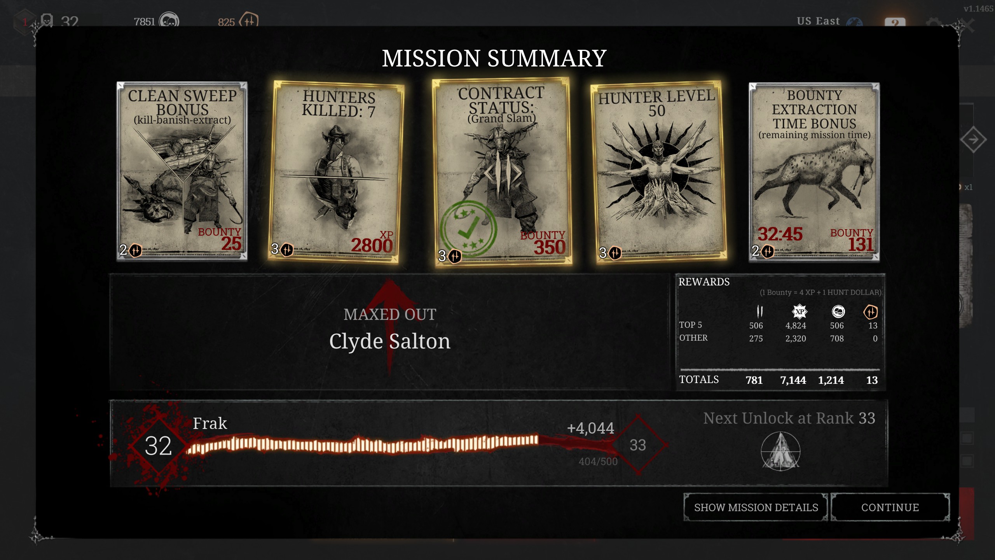Click the Blood Bonds icon on Hunters Killed card

287,250
